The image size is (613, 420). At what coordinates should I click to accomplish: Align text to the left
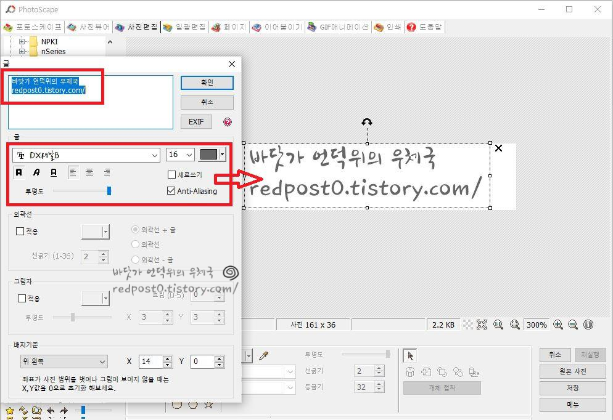[73, 172]
